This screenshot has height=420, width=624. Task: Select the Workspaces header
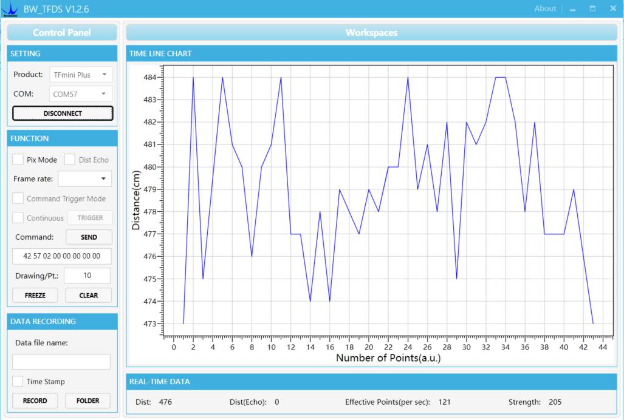(x=372, y=33)
